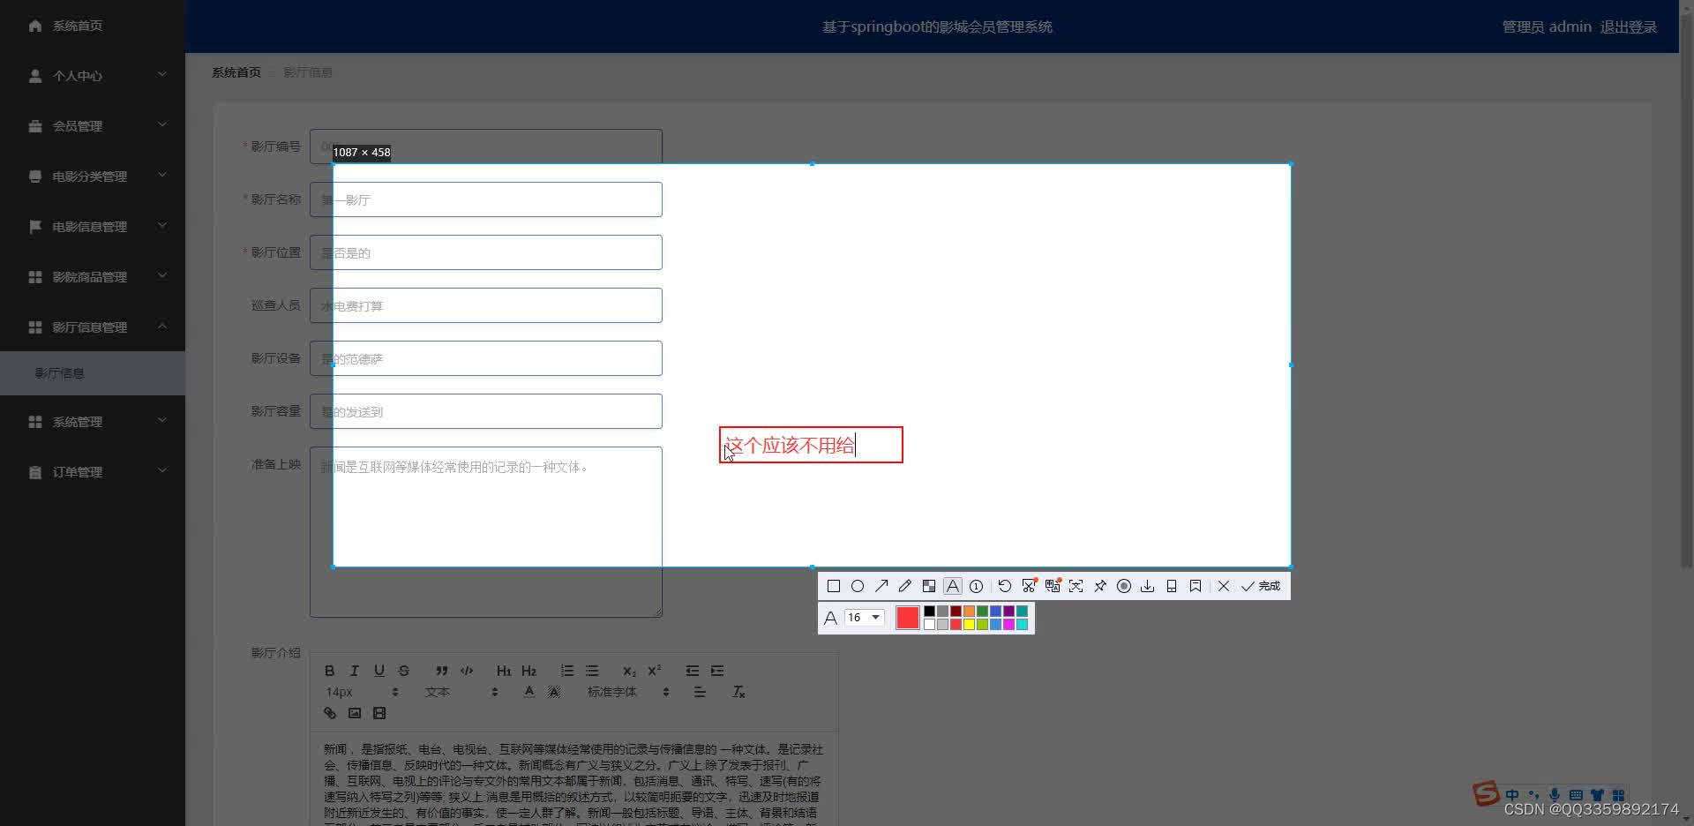
Task: Expand the 系统管理 sidebar menu
Action: point(93,422)
